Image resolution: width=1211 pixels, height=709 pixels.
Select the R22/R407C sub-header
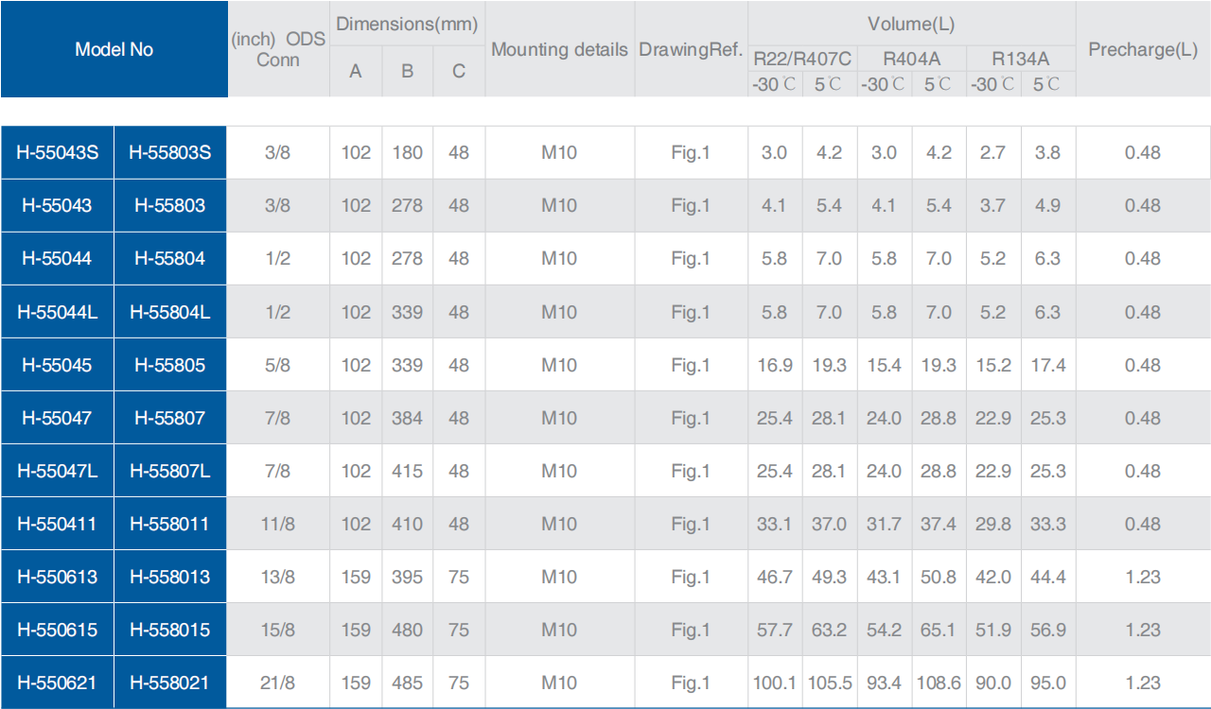click(x=802, y=59)
